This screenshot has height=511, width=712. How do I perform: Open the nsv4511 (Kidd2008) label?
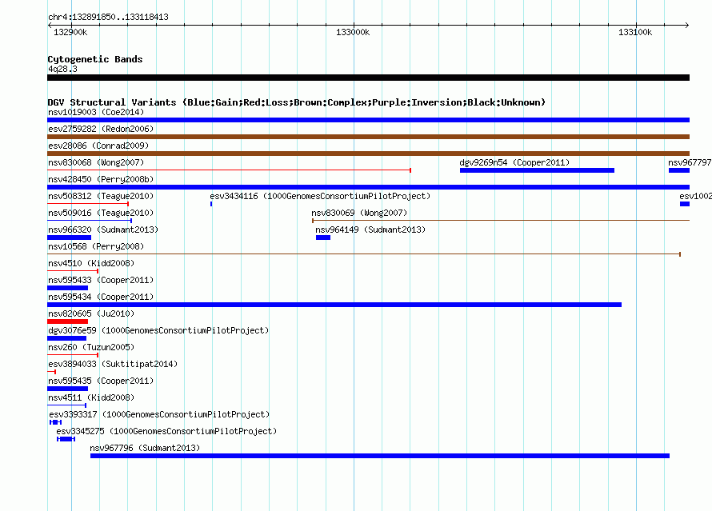pos(91,397)
